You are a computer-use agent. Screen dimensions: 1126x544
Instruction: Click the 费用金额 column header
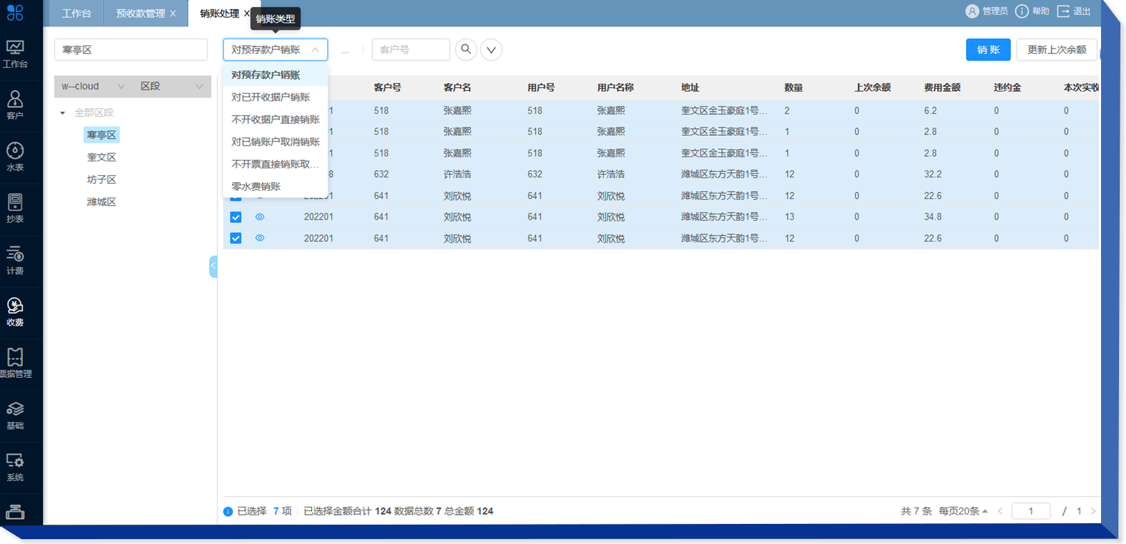pos(942,87)
